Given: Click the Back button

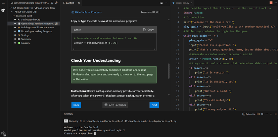Looking at the screenshot, I should coord(76,105).
